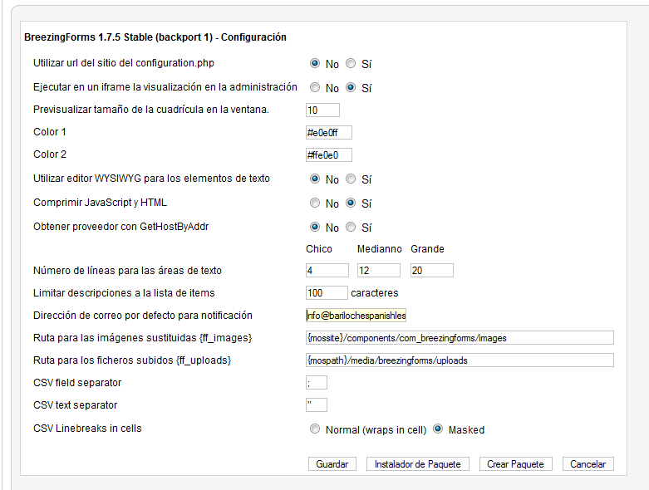Click the 'Limitar descripciones a la lista de items' label
649x490 pixels.
(x=124, y=293)
